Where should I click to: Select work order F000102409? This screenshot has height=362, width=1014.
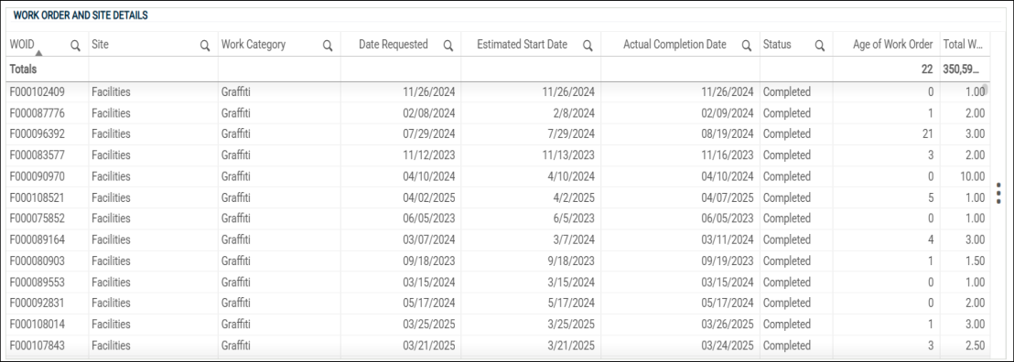[37, 91]
